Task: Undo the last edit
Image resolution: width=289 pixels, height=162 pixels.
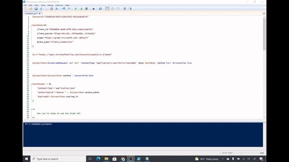Action: pos(64,9)
